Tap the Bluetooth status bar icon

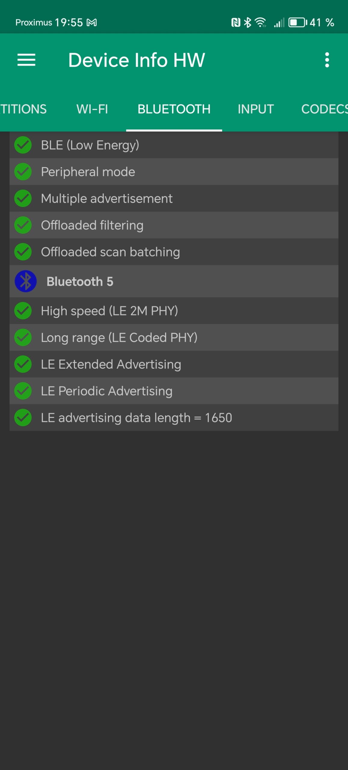248,23
